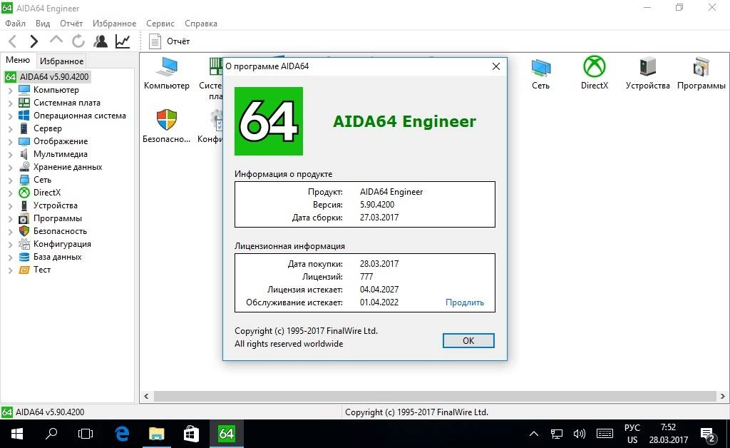Image resolution: width=730 pixels, height=448 pixels.
Task: Open the Отчёт menu in menu bar
Action: click(71, 24)
